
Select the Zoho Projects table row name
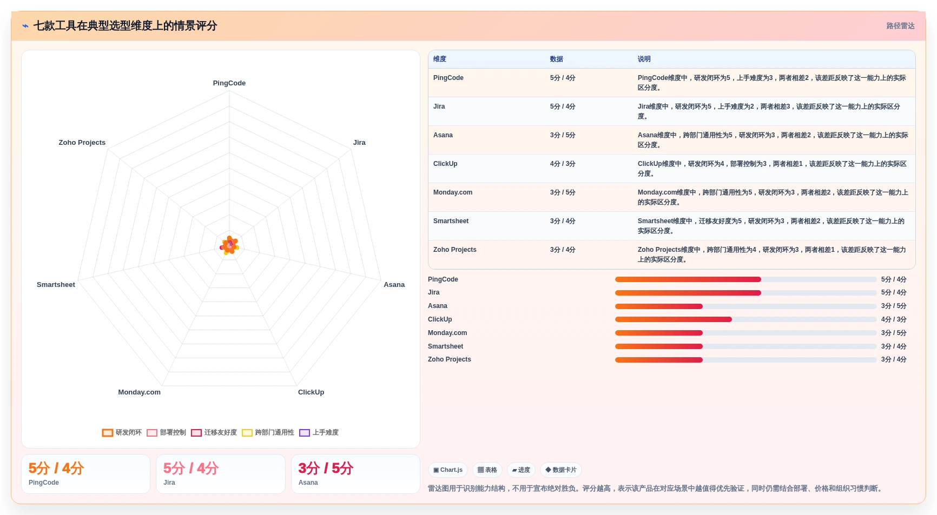(x=455, y=250)
